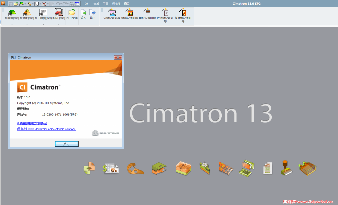Select the drawing sheet document icon
The width and height of the screenshot is (338, 205).
click(267, 168)
